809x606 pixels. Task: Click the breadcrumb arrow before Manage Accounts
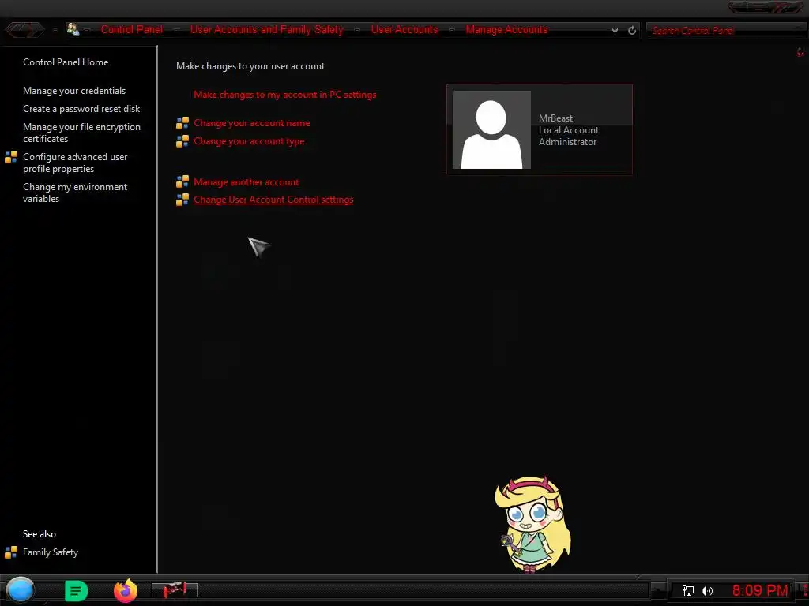451,30
